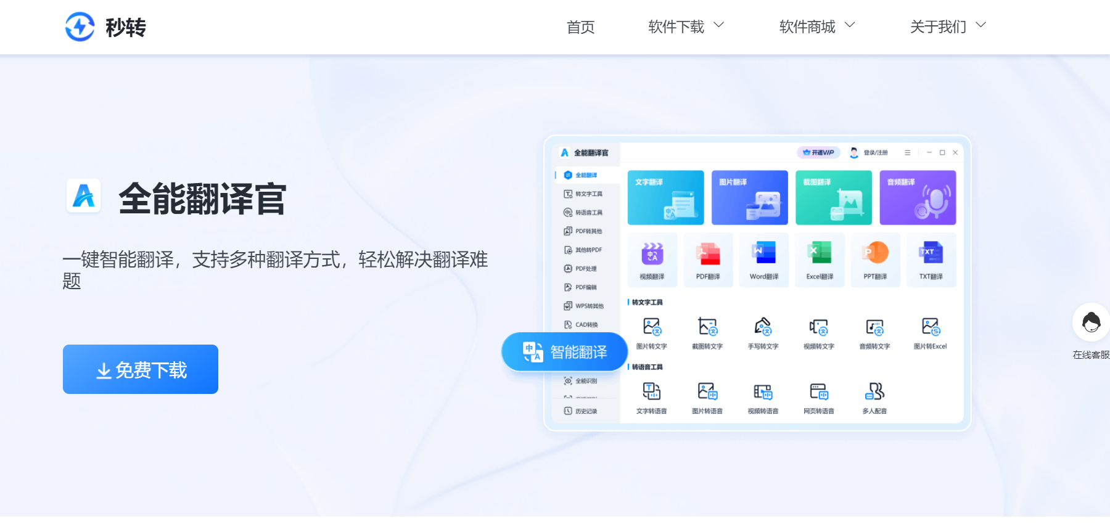Open the 软件下载 menu

coord(676,27)
